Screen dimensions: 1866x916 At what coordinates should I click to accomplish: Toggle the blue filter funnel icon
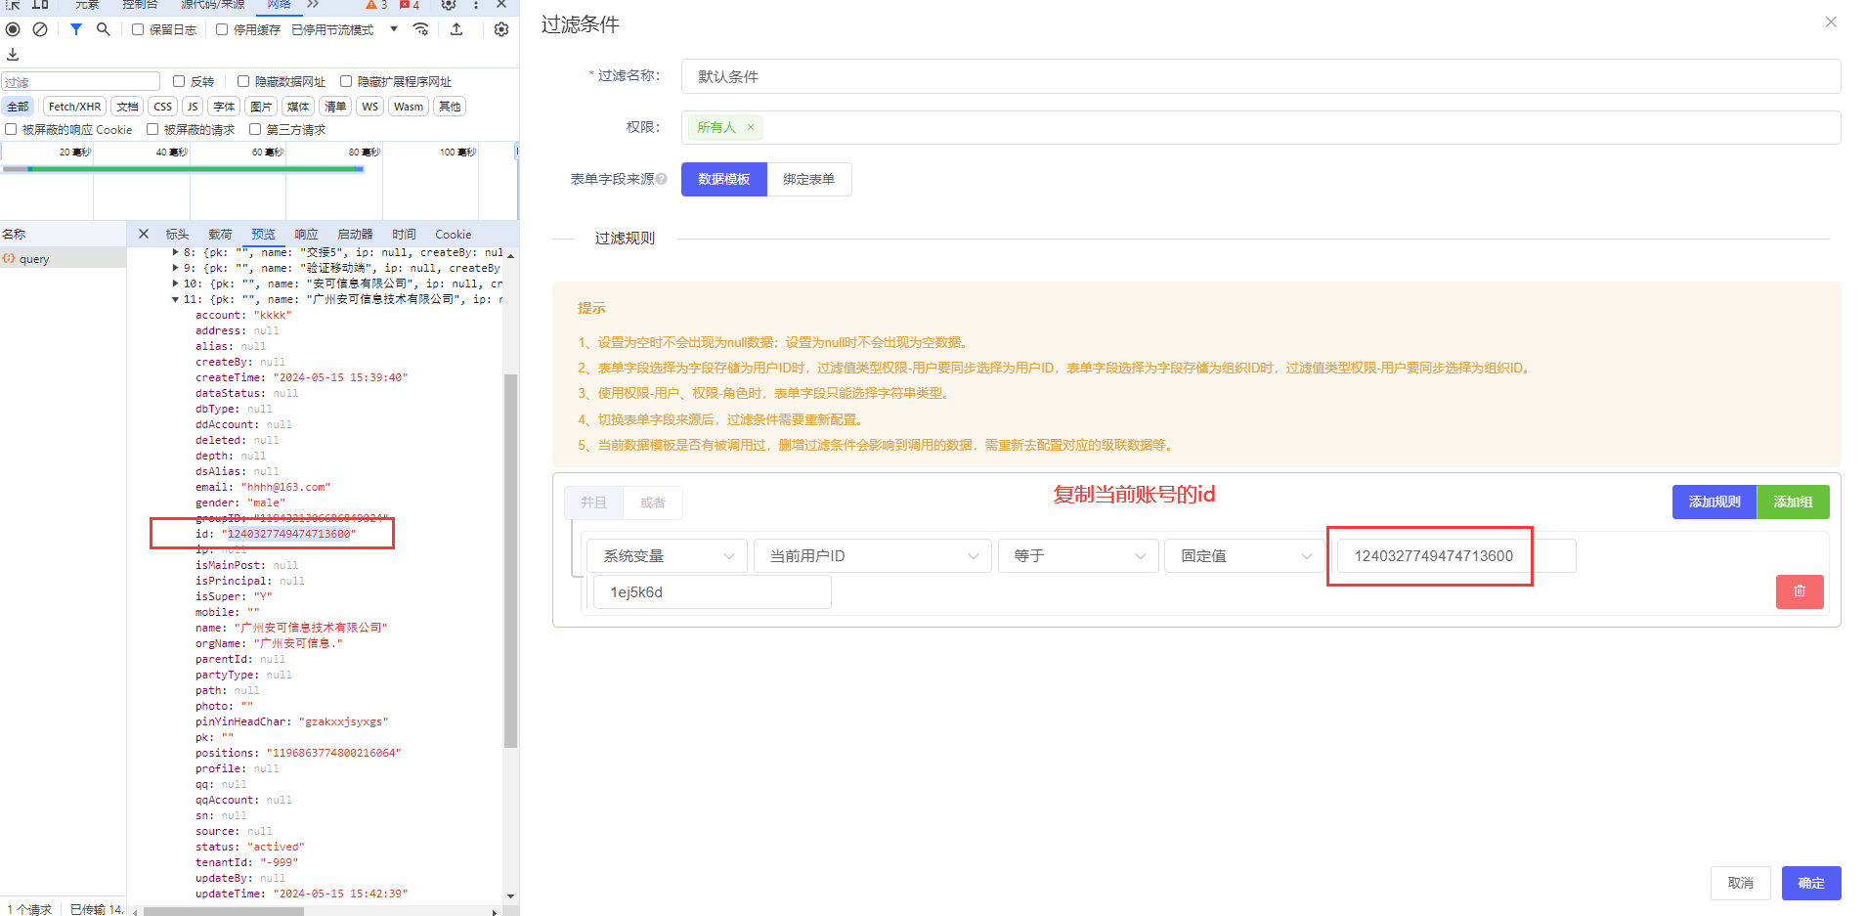point(76,29)
